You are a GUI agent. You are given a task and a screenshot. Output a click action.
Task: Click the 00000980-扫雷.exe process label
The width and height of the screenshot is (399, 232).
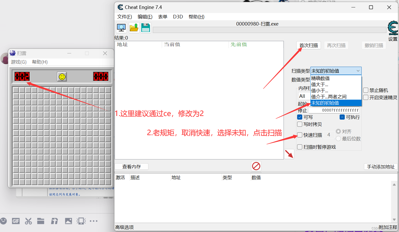point(257,24)
